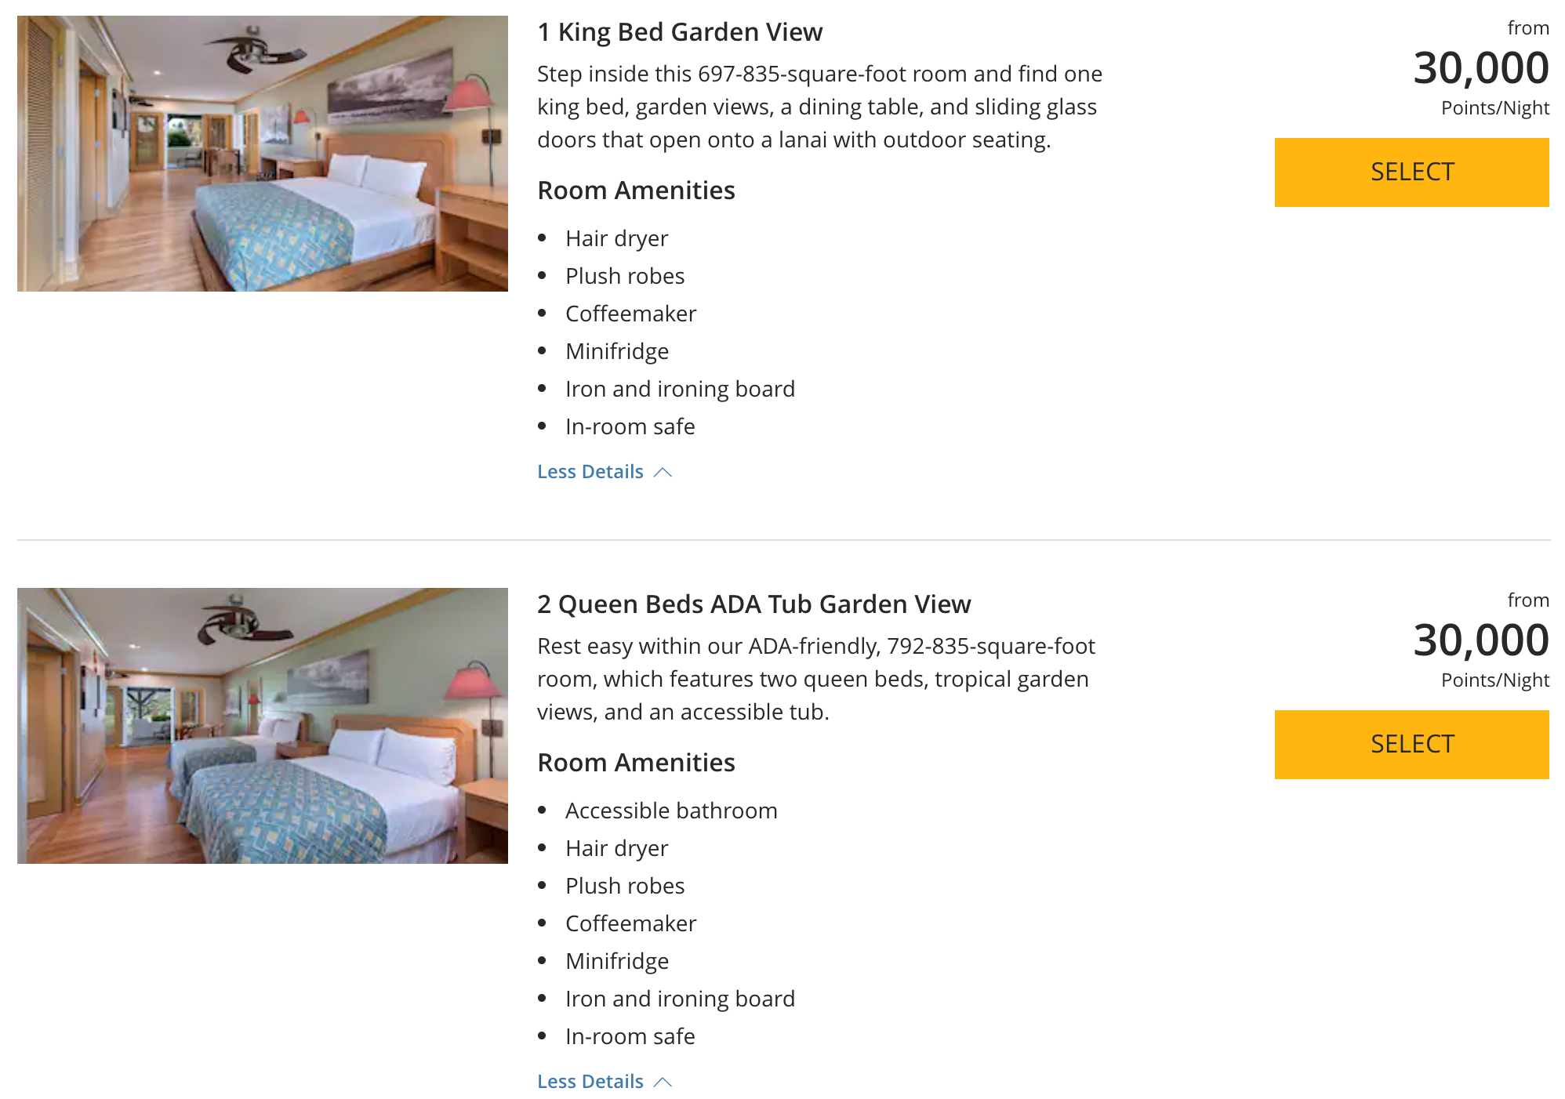The width and height of the screenshot is (1565, 1099).
Task: Click Hair dryer in King Bed amenities
Action: (616, 238)
